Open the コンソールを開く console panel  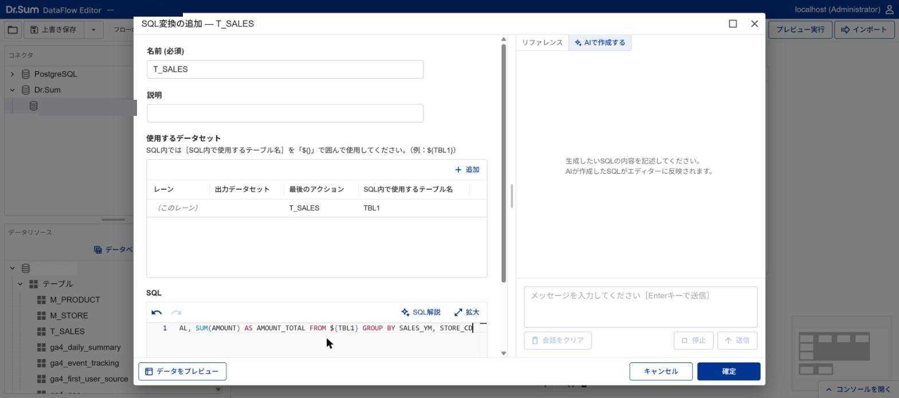click(858, 389)
